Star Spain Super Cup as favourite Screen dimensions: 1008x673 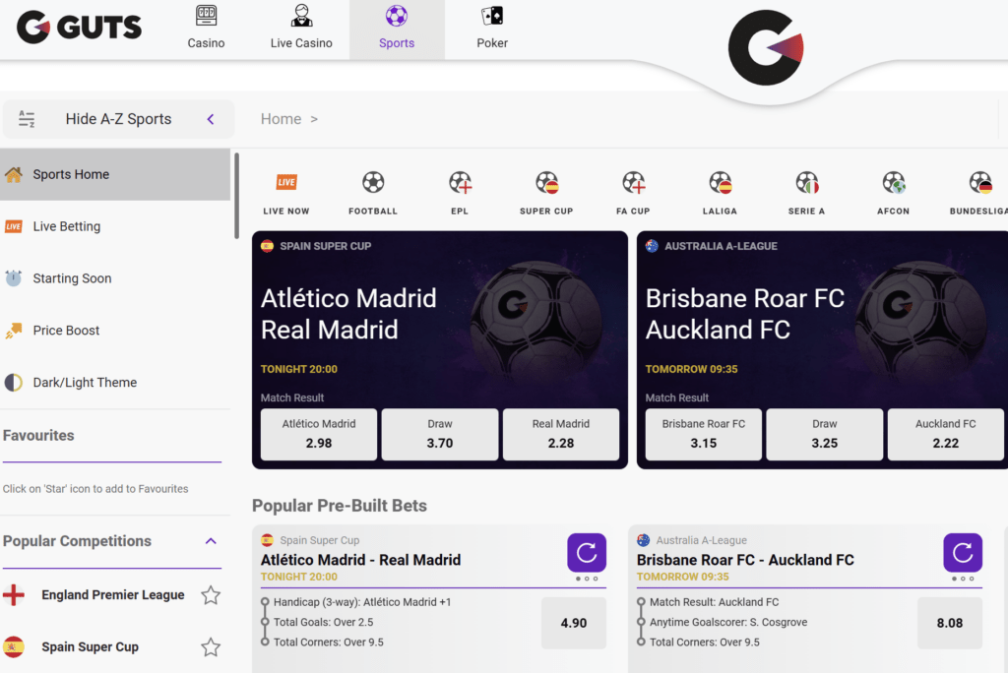pos(211,647)
